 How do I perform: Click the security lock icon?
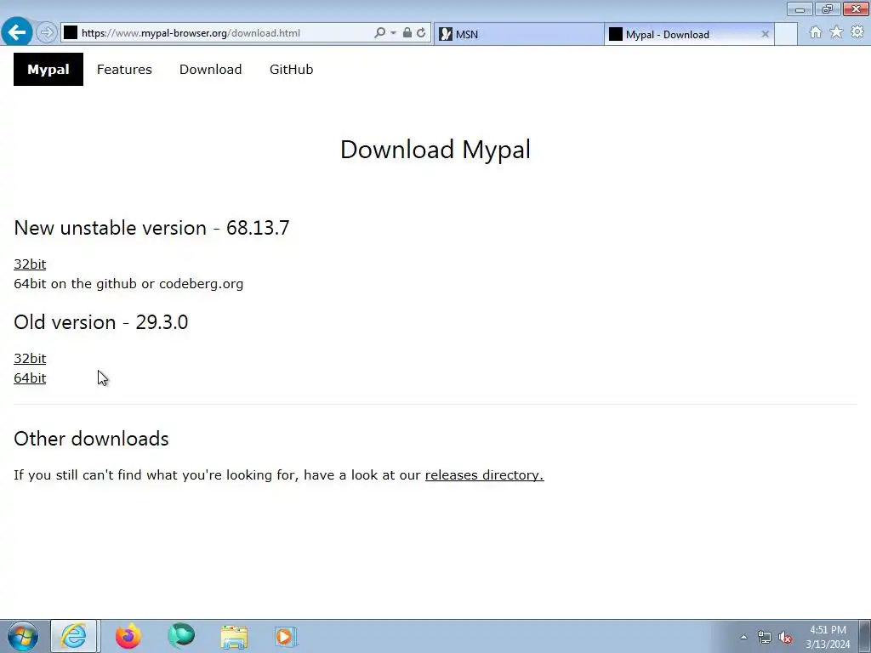point(407,33)
